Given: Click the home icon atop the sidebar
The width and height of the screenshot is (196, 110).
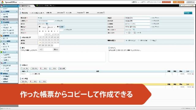Looking at the screenshot, I should coord(2,6).
